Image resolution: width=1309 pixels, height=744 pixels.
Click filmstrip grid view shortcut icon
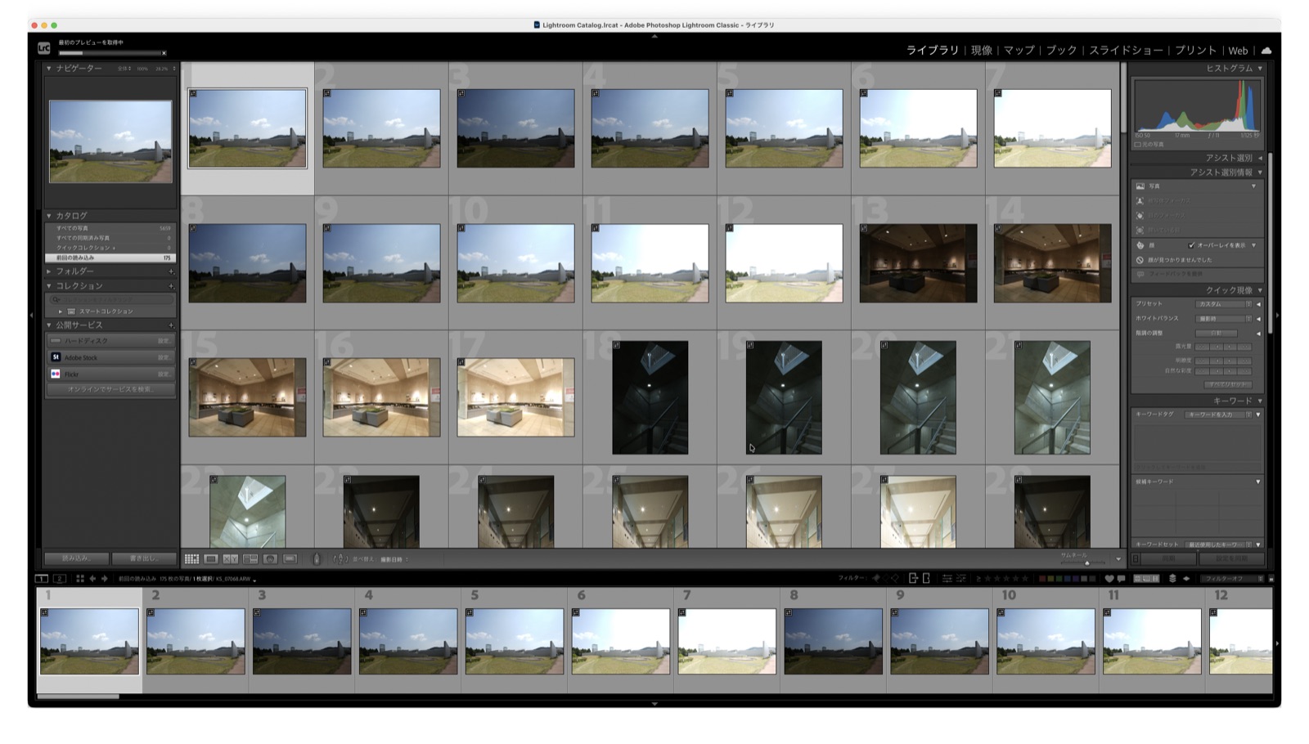click(80, 578)
